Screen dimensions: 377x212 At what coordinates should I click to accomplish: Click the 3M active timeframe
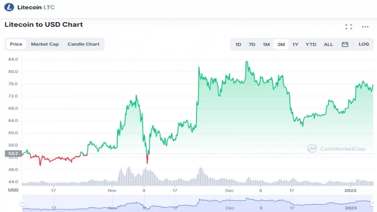281,44
